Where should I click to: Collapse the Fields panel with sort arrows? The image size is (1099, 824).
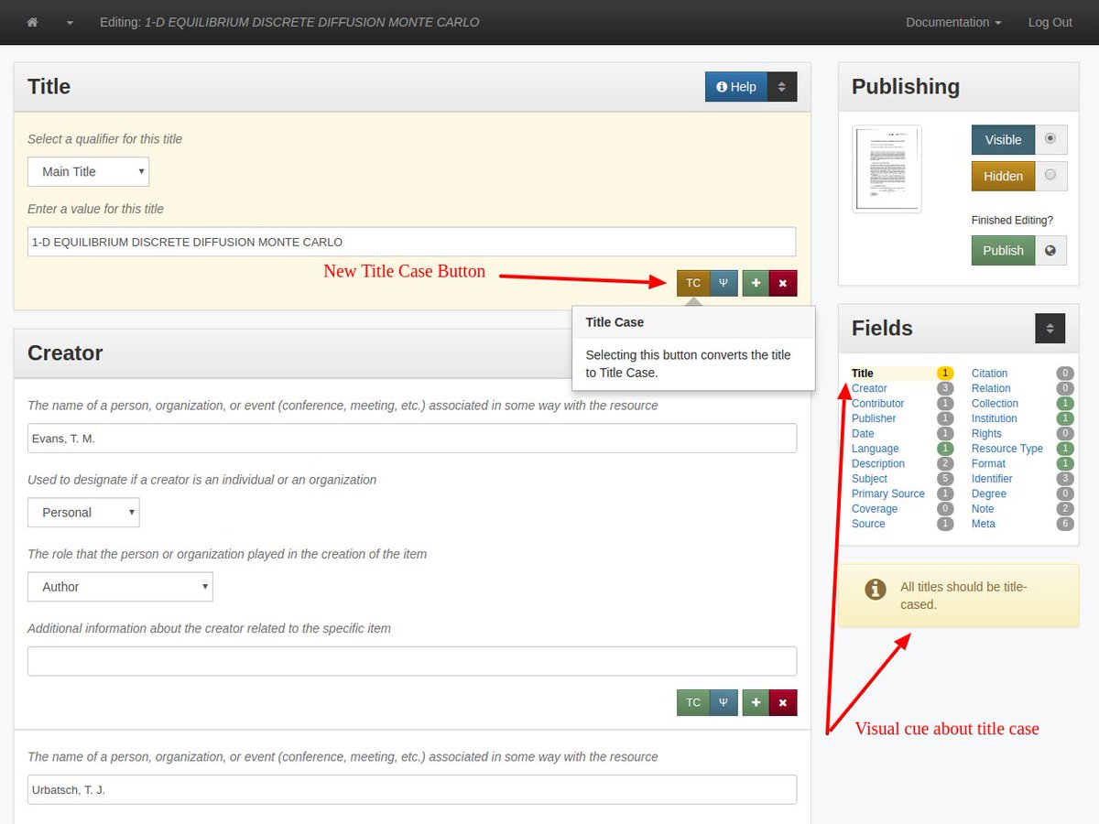1050,329
